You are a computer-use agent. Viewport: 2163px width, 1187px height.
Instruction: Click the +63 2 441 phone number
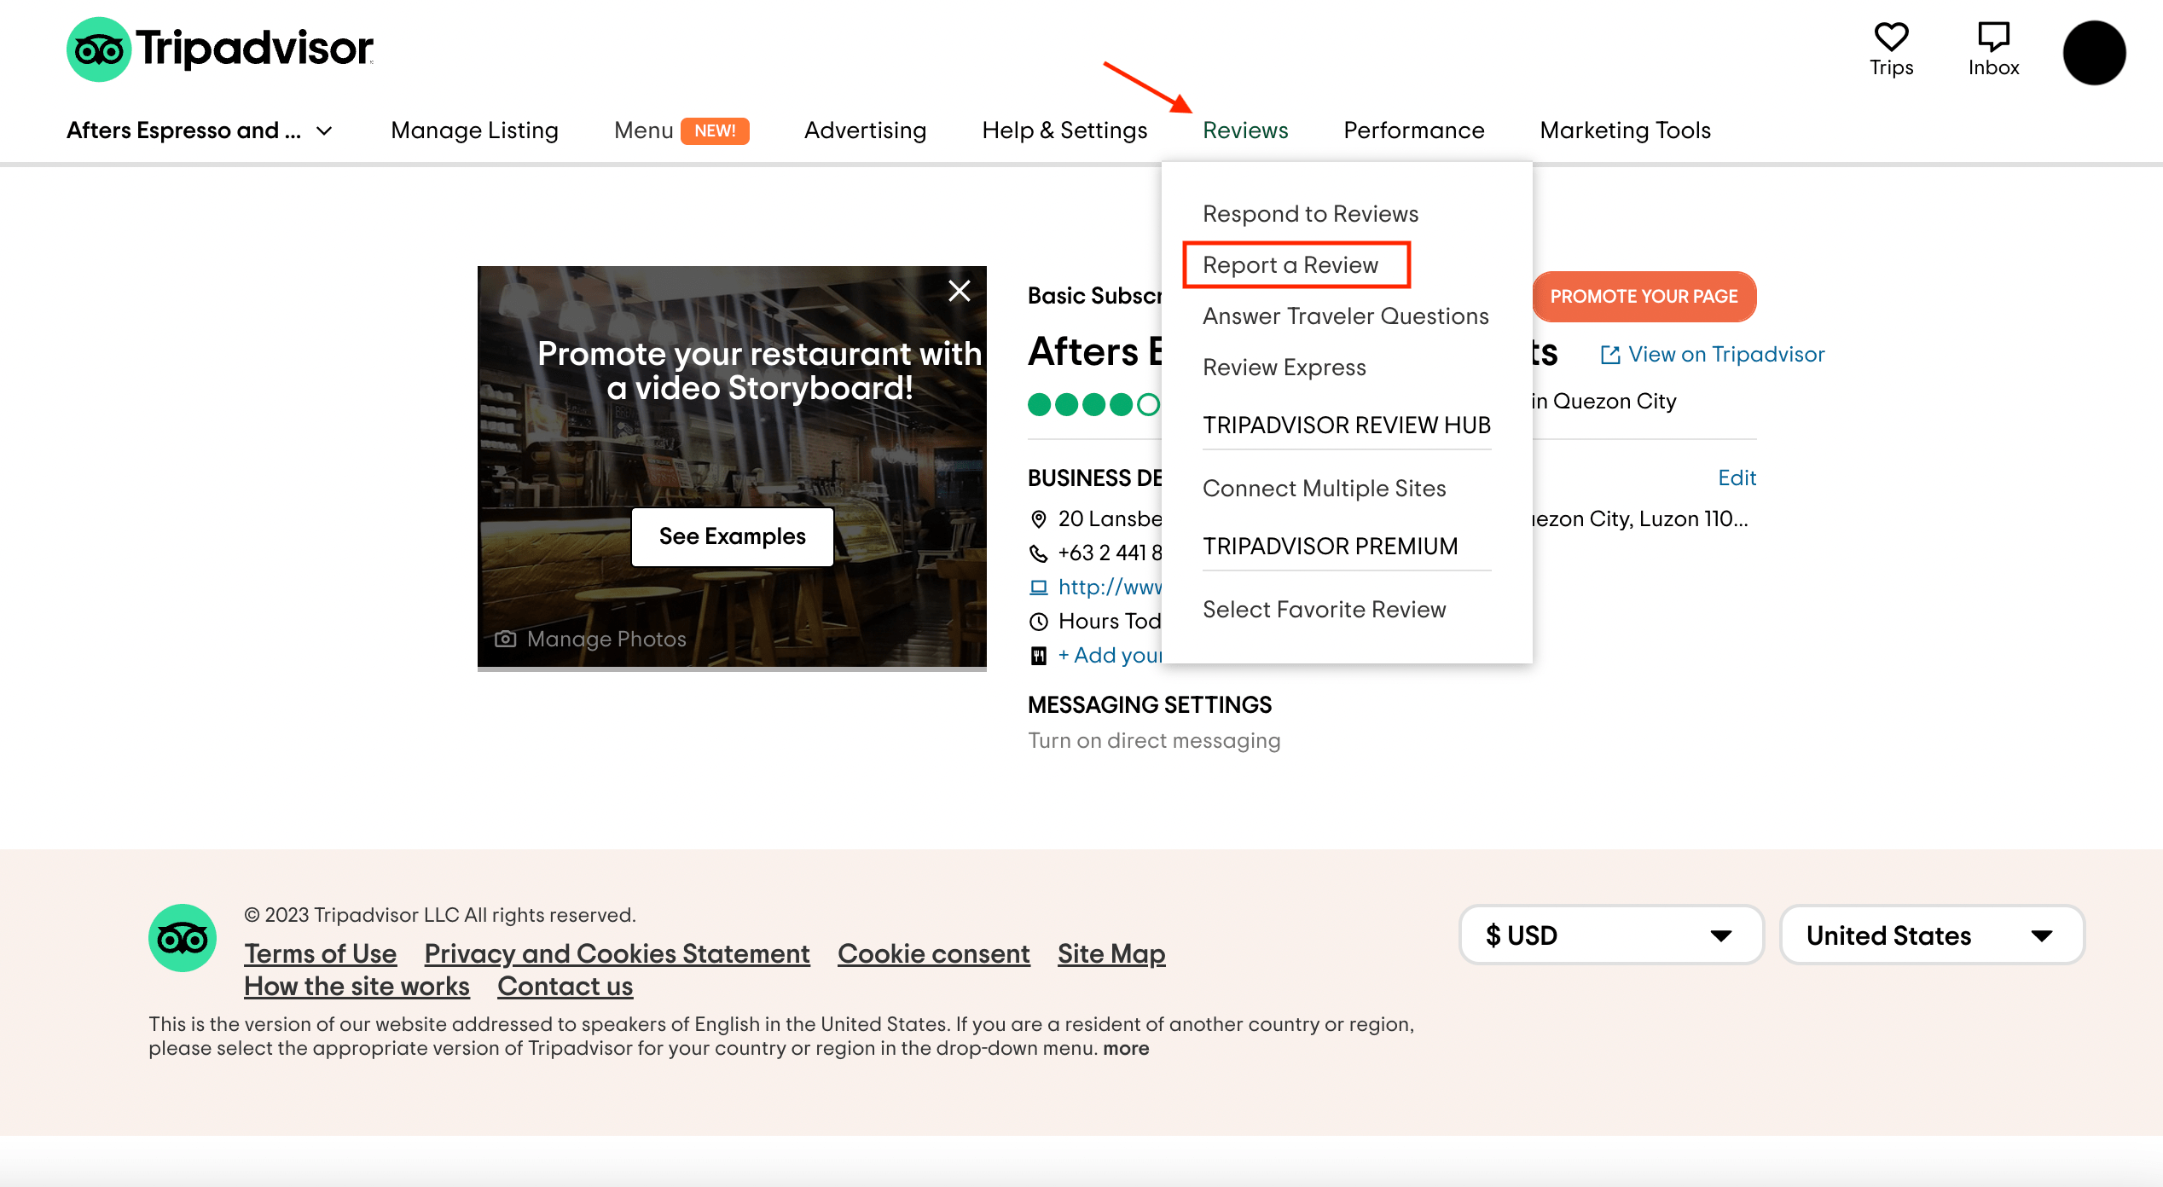click(x=1110, y=553)
